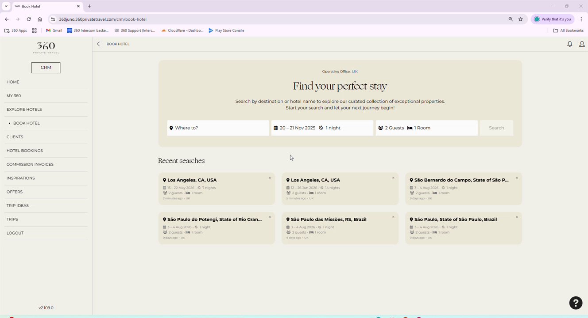Go back using the Book Hotel arrow

coord(98,44)
